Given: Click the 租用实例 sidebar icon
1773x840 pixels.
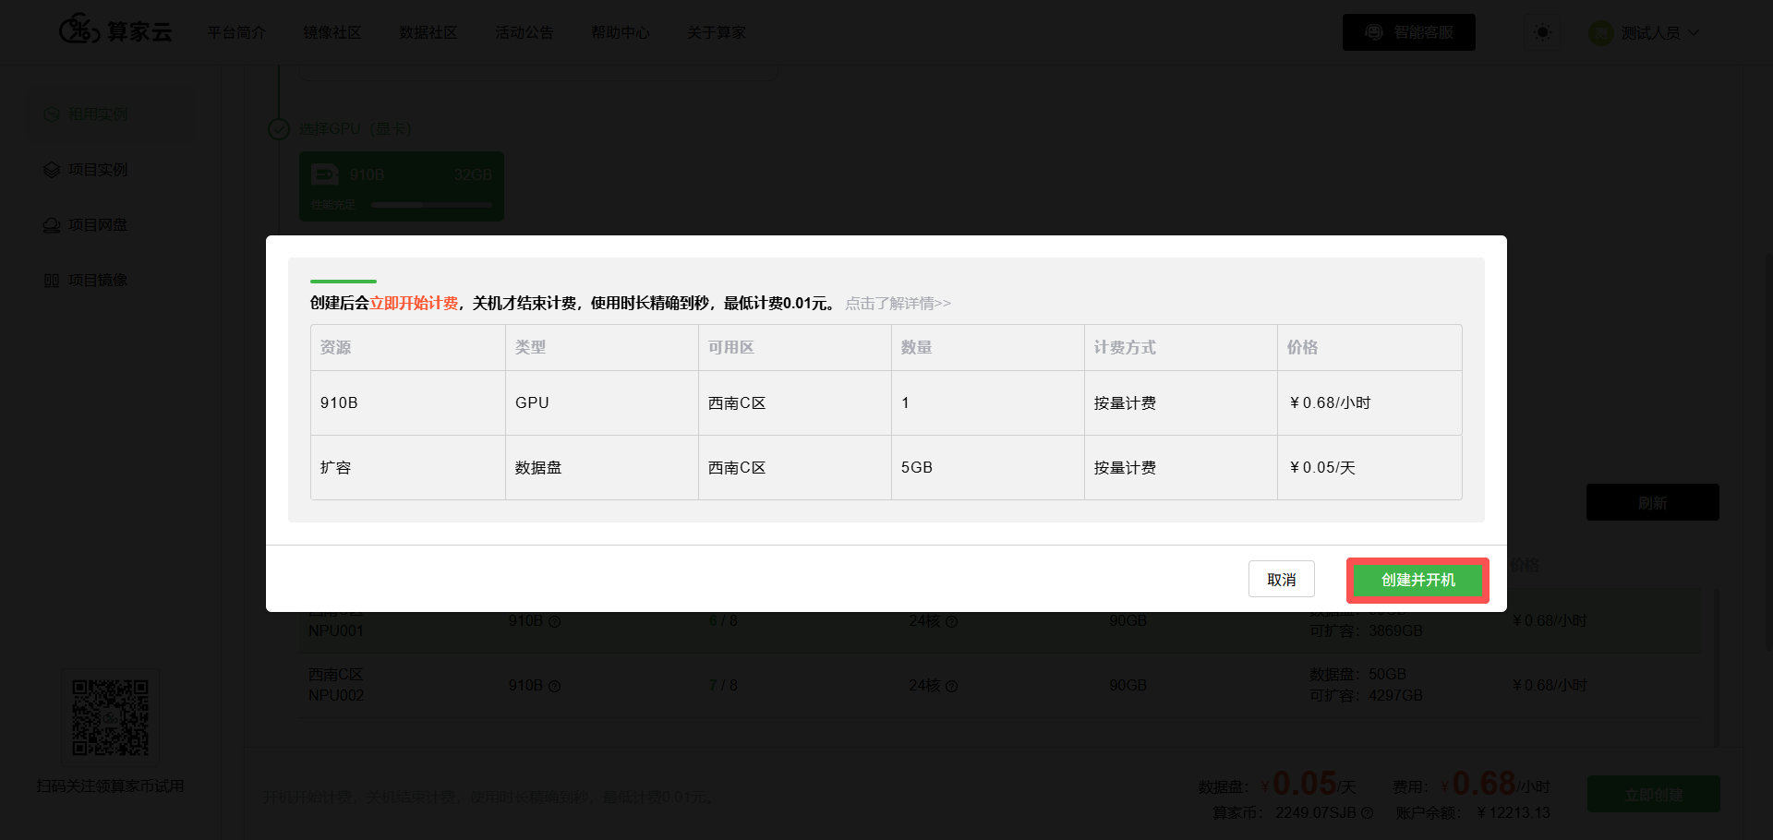Looking at the screenshot, I should tap(52, 114).
